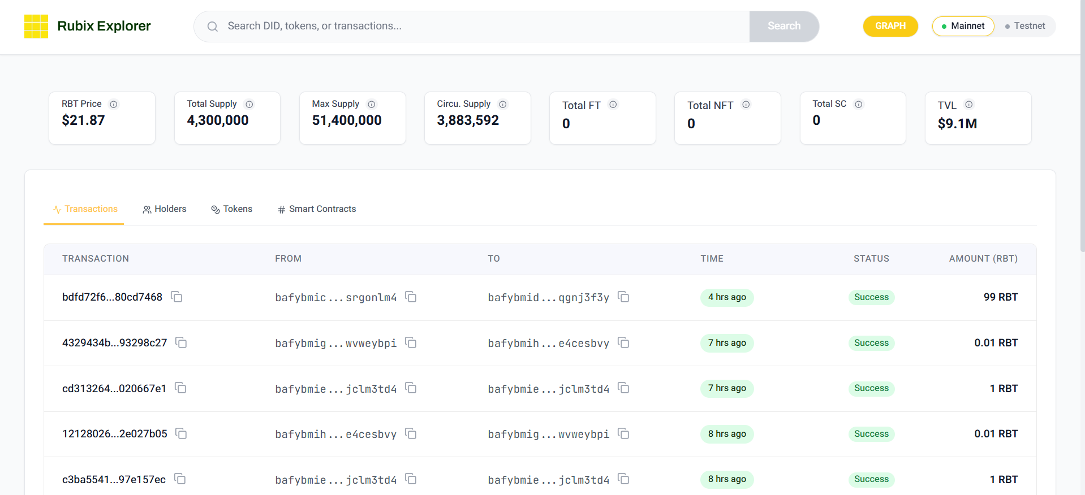
Task: Copy transaction hash c3ba5541...97e157ec
Action: click(180, 479)
